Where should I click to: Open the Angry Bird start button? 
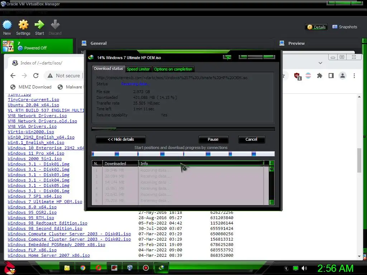[10, 267]
